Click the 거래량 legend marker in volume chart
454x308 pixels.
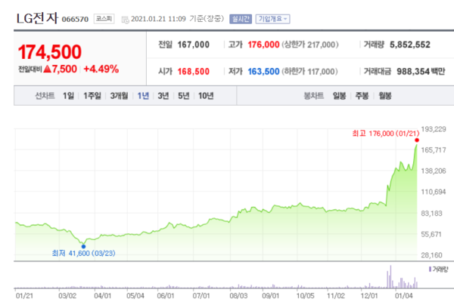(x=430, y=269)
